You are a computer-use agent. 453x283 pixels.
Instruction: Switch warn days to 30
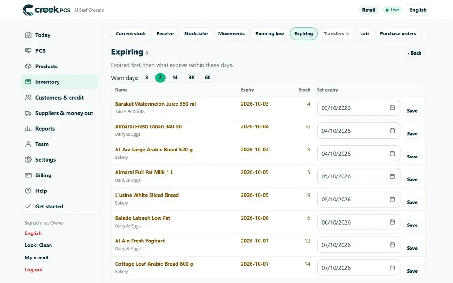[x=191, y=77]
